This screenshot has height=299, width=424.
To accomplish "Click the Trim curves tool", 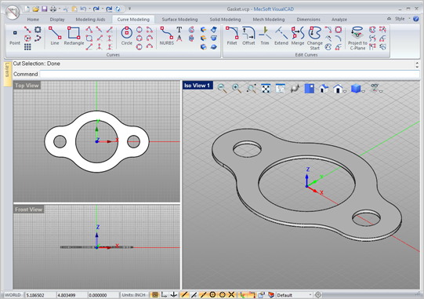I will (x=265, y=36).
